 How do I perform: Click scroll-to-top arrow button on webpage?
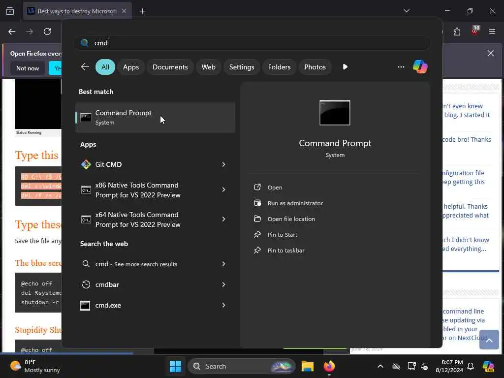(489, 340)
